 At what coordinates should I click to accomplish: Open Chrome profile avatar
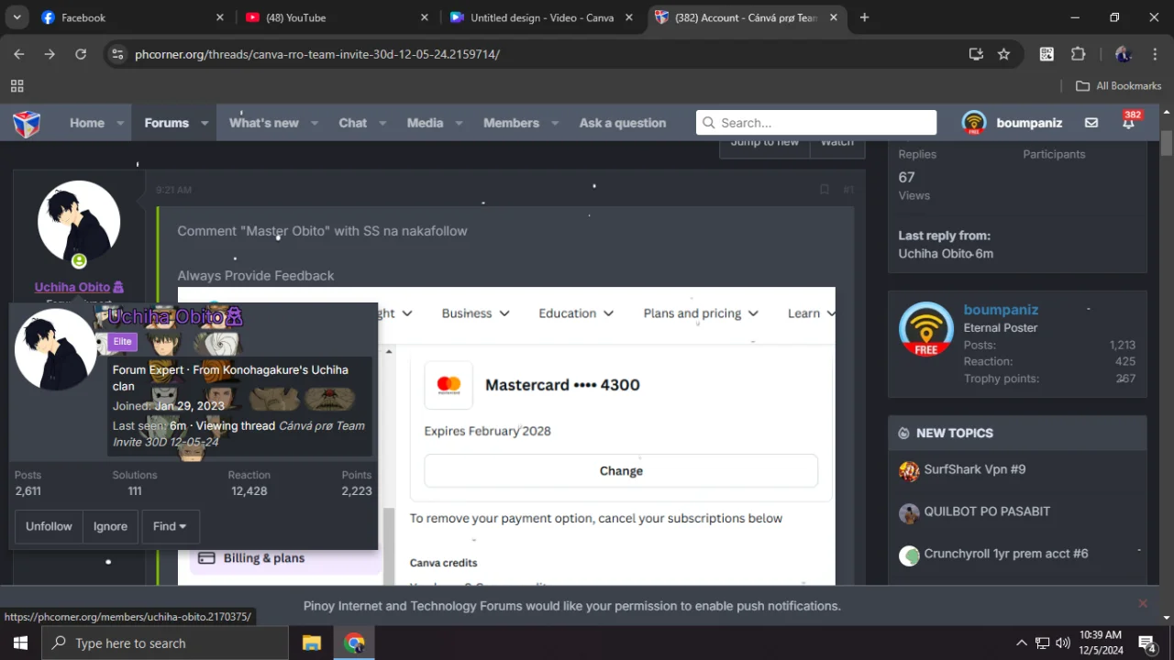(1123, 54)
